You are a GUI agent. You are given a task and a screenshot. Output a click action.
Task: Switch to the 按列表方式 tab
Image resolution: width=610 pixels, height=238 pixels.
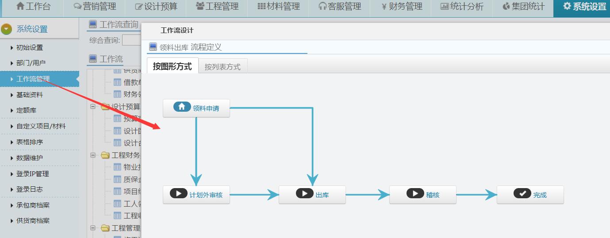coord(223,67)
